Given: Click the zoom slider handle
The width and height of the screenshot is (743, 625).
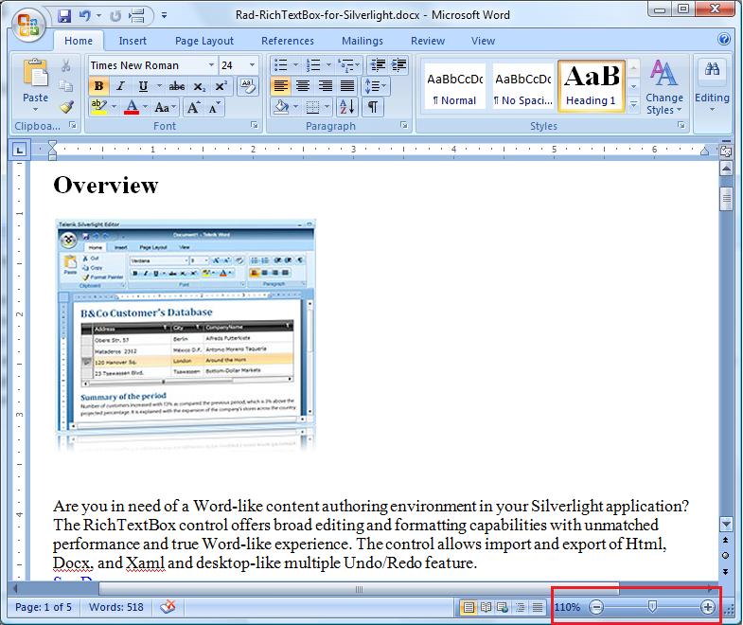Looking at the screenshot, I should 652,606.
